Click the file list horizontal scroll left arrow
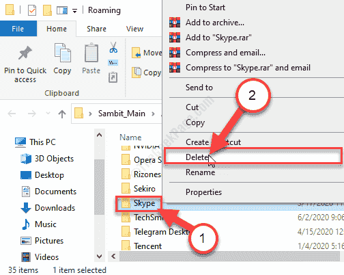 coord(113,257)
